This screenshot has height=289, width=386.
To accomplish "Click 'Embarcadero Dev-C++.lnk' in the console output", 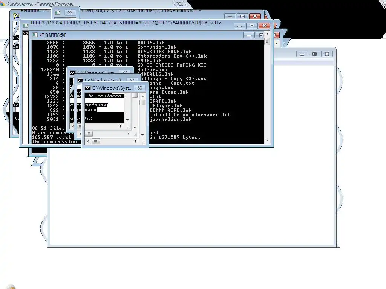I will (x=172, y=56).
